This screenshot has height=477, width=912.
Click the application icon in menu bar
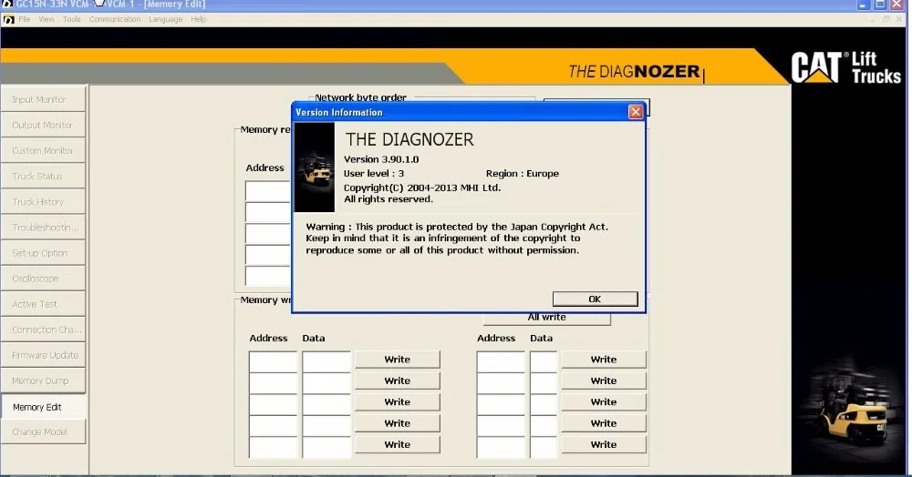point(8,19)
